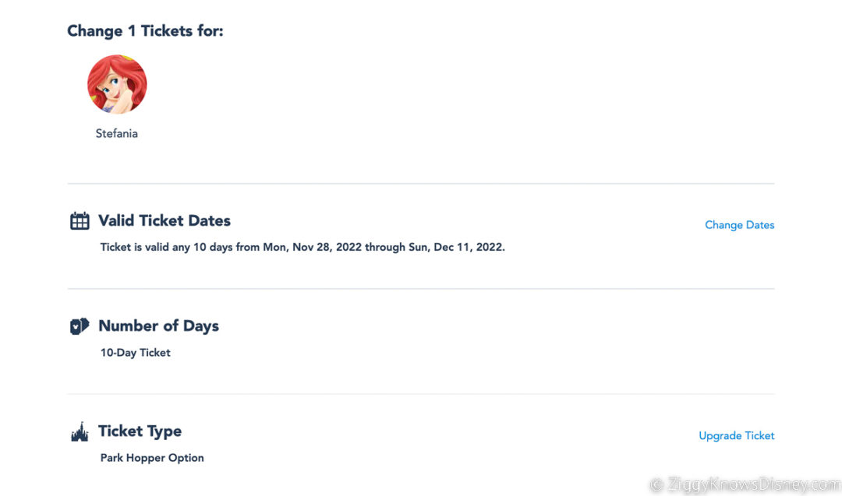Select the Ticket Type heading
Screen dimensions: 842x496
coord(140,431)
